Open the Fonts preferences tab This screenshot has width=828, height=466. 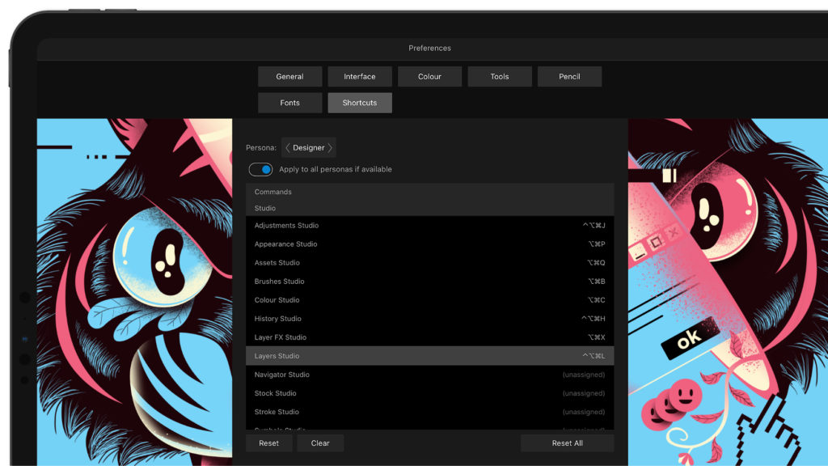pos(289,103)
